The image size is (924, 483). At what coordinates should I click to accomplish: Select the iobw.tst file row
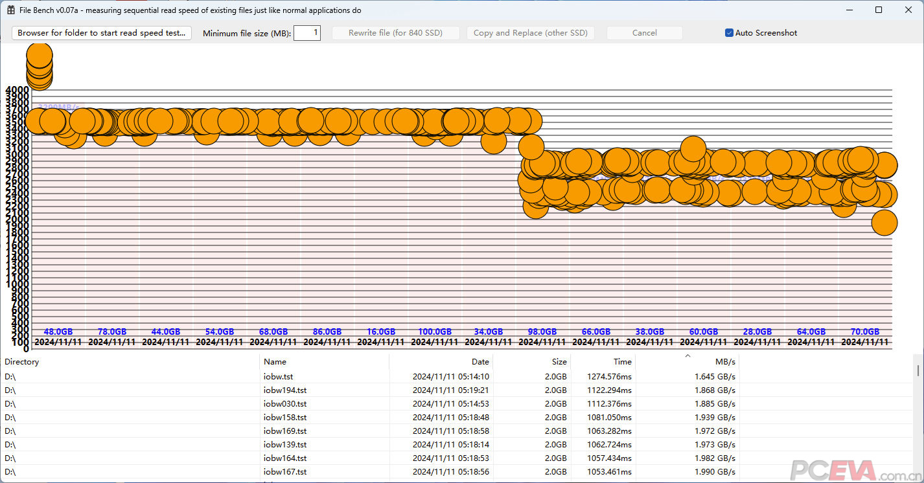(278, 376)
